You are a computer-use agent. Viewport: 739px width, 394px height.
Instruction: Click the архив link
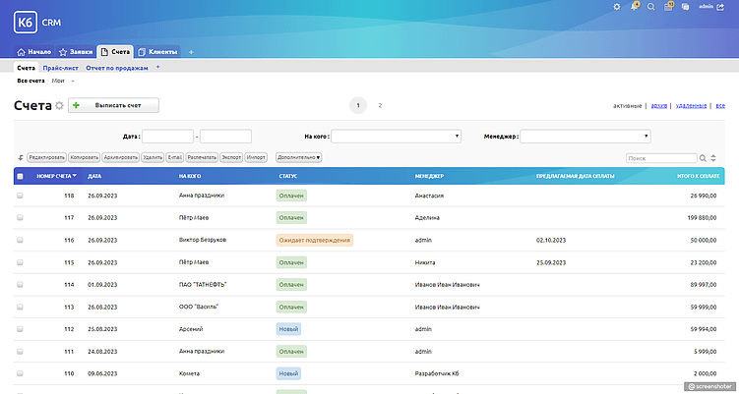point(659,105)
